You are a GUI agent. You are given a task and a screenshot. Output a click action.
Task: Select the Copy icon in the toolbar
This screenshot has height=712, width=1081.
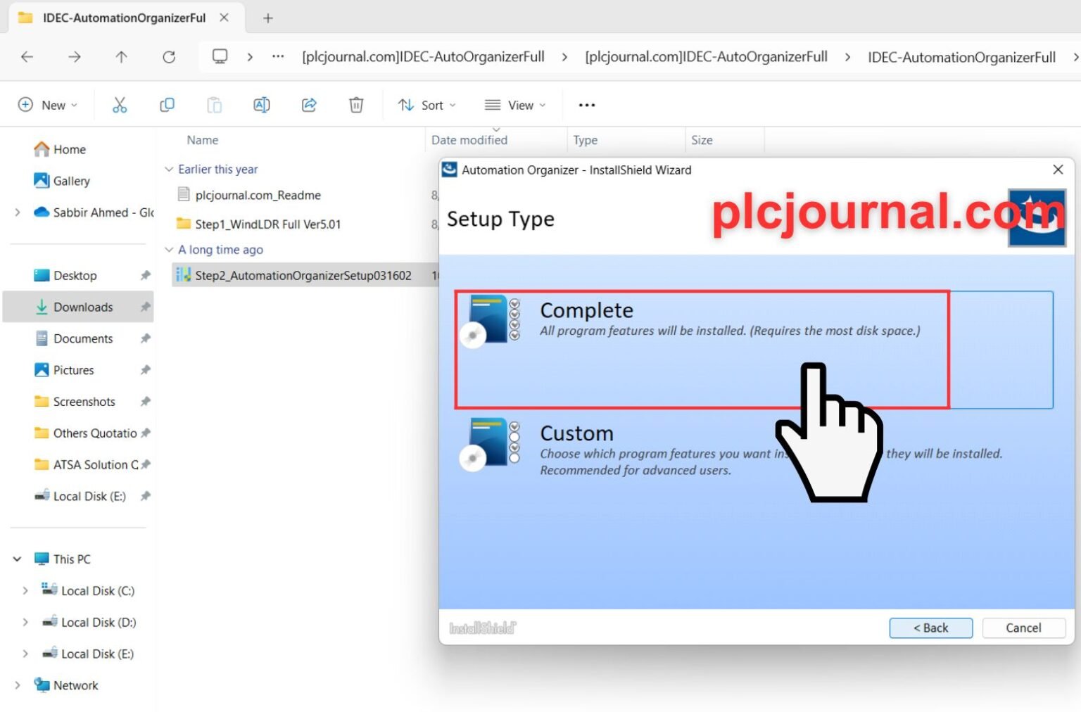coord(167,104)
